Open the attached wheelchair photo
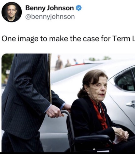 [68, 103]
